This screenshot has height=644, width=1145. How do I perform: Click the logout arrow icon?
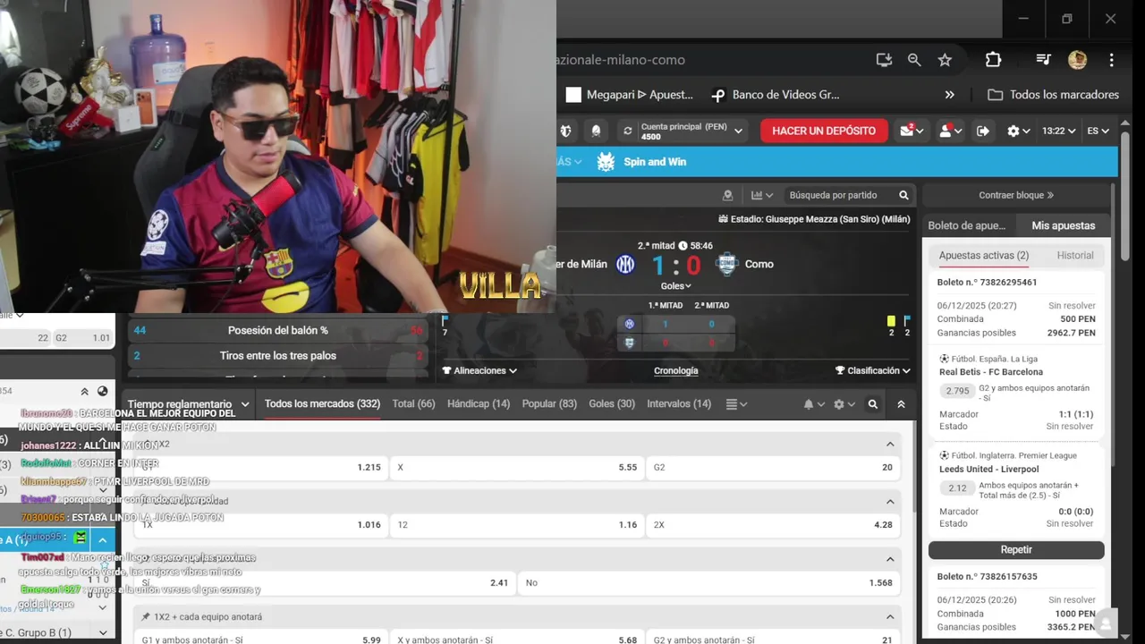click(x=983, y=131)
